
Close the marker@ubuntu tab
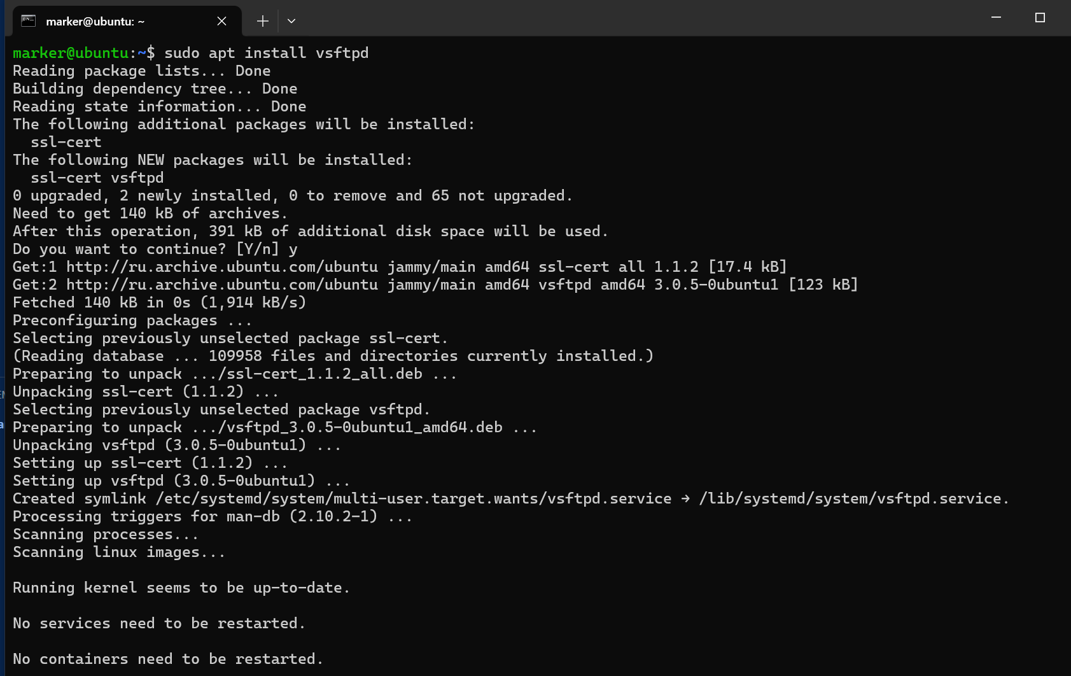[x=221, y=21]
